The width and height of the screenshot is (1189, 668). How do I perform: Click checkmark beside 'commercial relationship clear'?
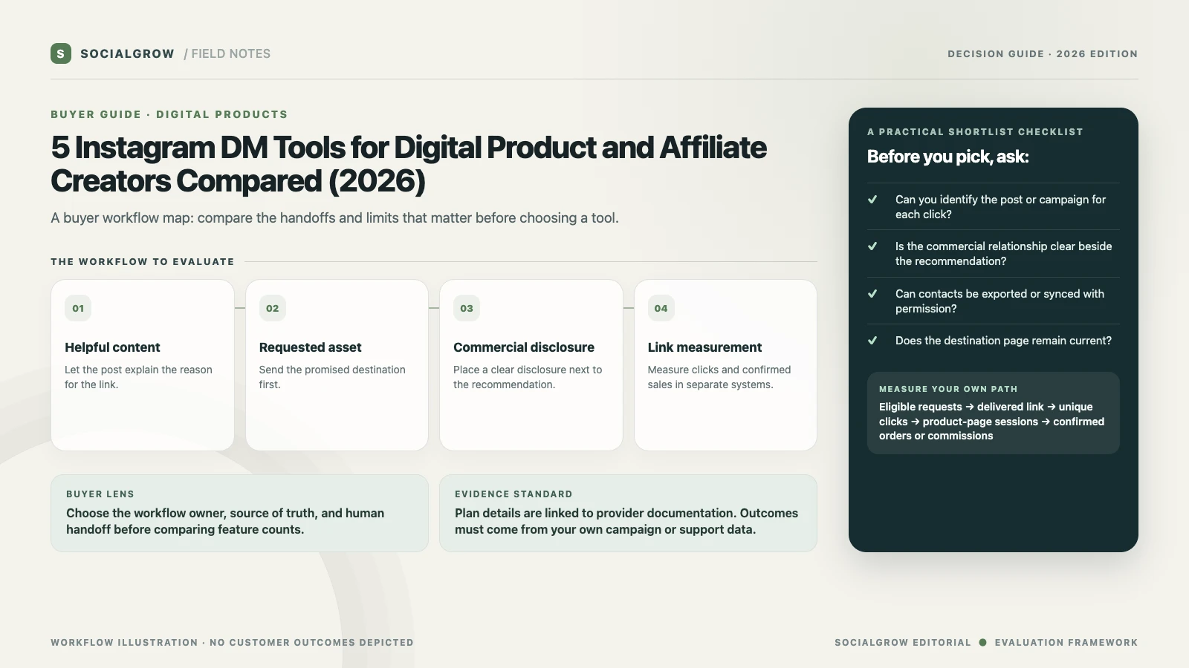(872, 246)
